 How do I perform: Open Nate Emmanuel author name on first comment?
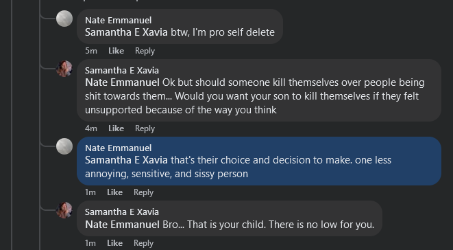click(x=118, y=21)
